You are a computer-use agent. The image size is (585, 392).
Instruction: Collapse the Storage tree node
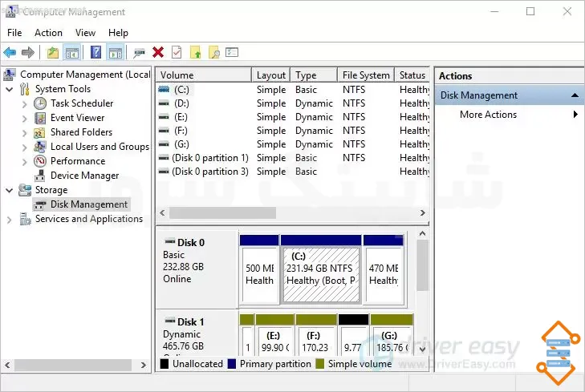[x=10, y=191]
